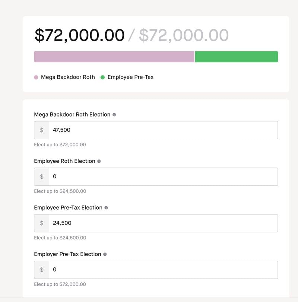Click the $72,000.00 current total amount

[x=79, y=35]
